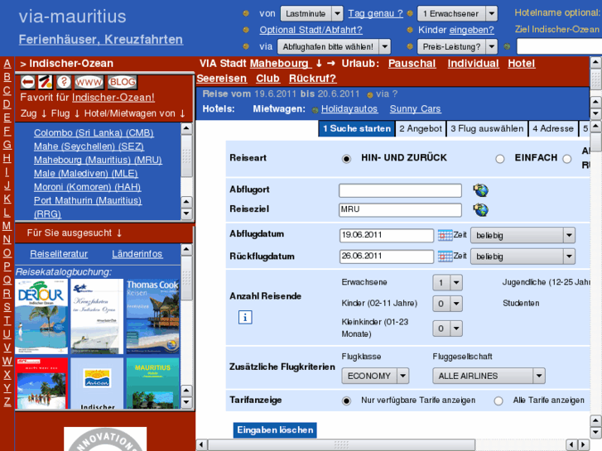
Task: Open the Pauschal menu link
Action: tap(412, 64)
